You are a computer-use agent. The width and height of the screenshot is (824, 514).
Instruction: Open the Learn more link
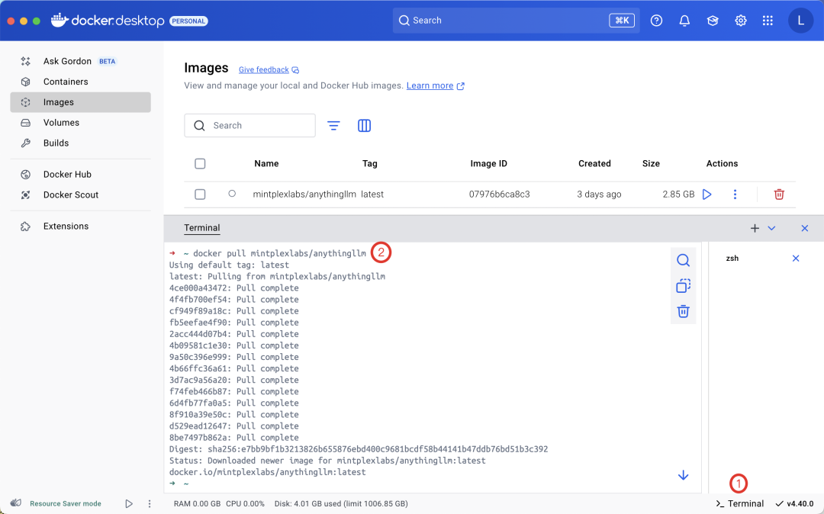(430, 85)
